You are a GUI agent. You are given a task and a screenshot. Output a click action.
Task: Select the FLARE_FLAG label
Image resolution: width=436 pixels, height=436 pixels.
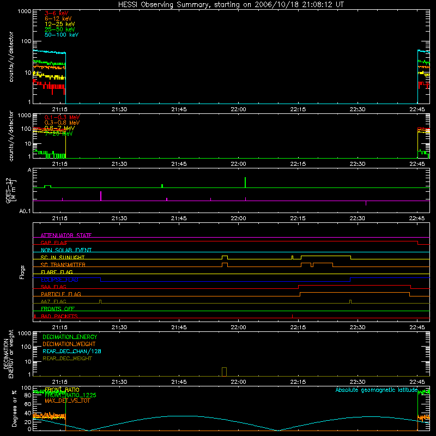point(57,272)
